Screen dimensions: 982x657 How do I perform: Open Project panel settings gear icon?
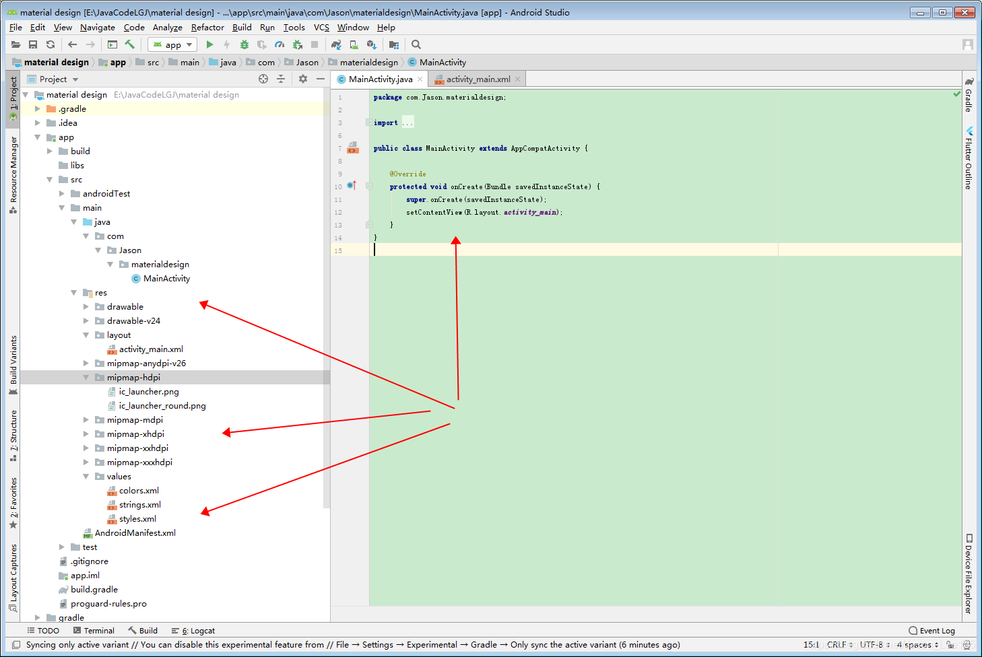click(303, 79)
